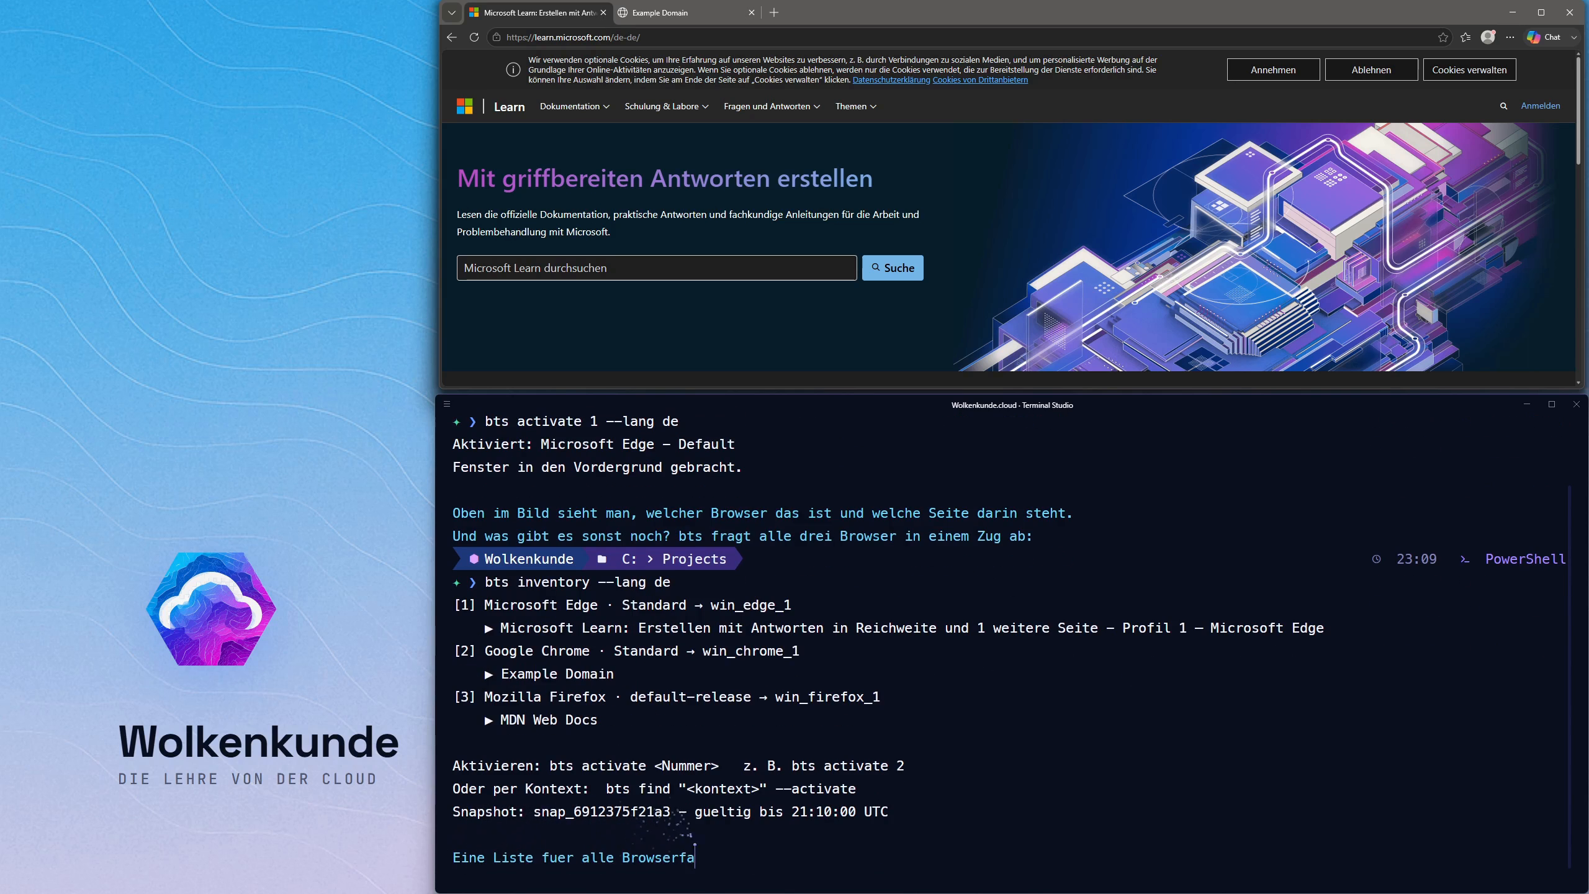Accept cookies with Annehmen
1589x894 pixels.
(1273, 70)
